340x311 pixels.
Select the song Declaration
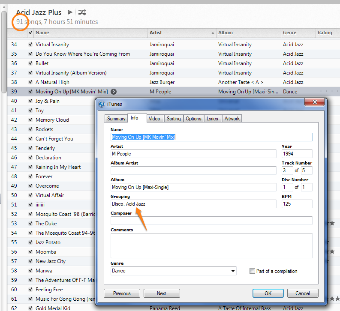click(48, 158)
